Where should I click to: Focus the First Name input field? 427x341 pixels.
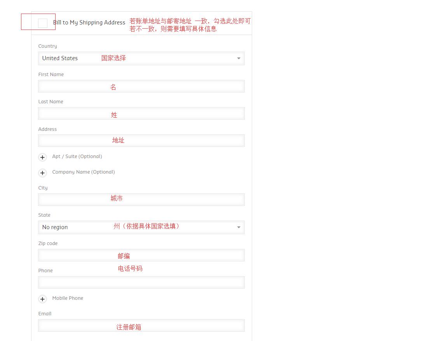point(141,86)
